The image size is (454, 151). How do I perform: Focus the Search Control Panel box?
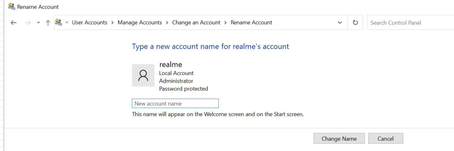(x=410, y=23)
